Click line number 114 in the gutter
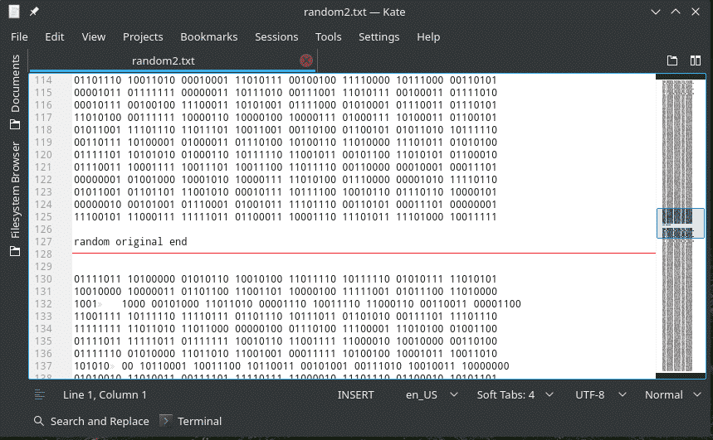The image size is (713, 440). tap(44, 80)
